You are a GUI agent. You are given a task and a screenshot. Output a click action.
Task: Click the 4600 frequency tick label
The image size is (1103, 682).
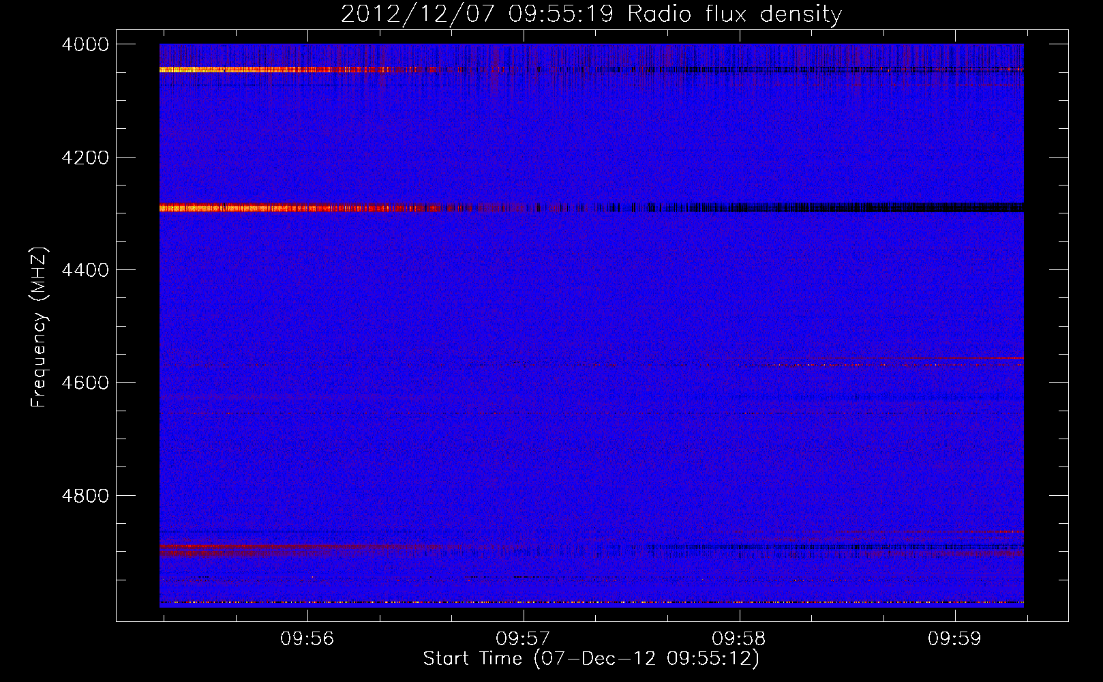[x=85, y=383]
